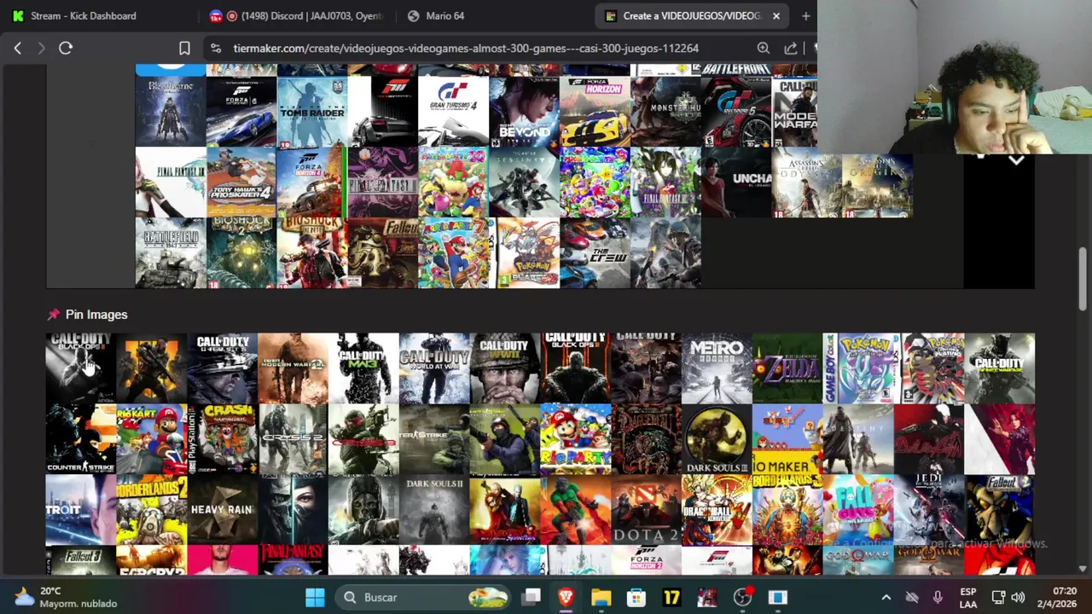Open the Windows Start menu
Image resolution: width=1092 pixels, height=614 pixels.
[x=315, y=598]
